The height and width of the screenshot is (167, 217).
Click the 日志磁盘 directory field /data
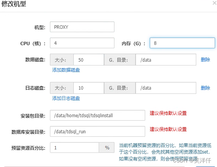coord(166,88)
